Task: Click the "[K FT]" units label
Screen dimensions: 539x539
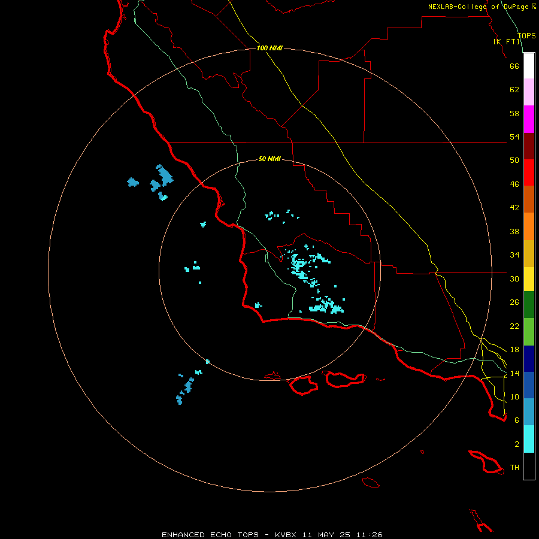Action: 507,42
